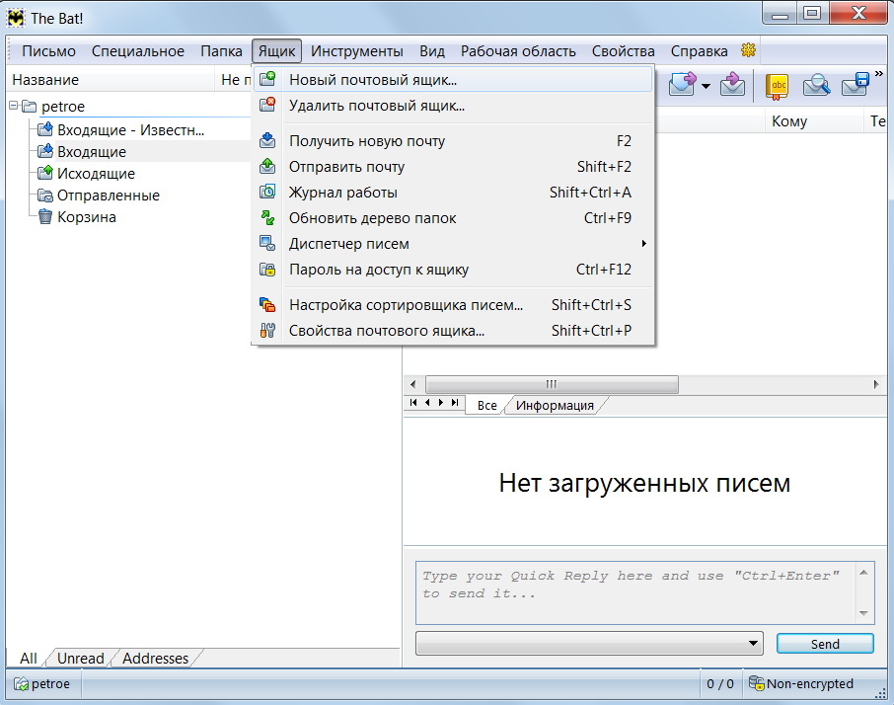Click the non-encrypted status bar icon

pyautogui.click(x=758, y=683)
